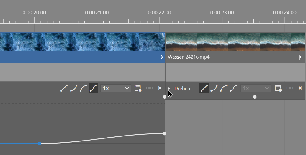Jump to next keyframe in blue clip's panel
The width and height of the screenshot is (306, 155).
(153, 88)
